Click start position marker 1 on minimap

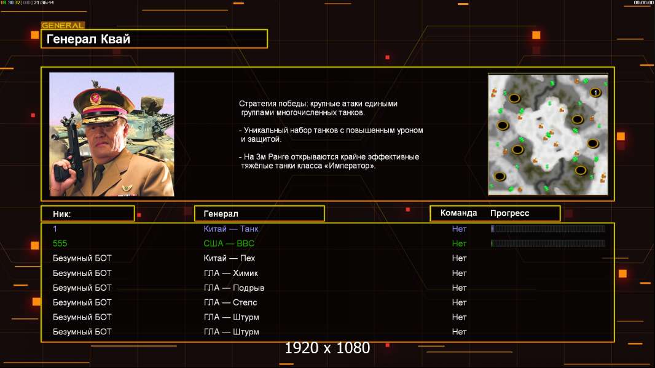point(595,93)
